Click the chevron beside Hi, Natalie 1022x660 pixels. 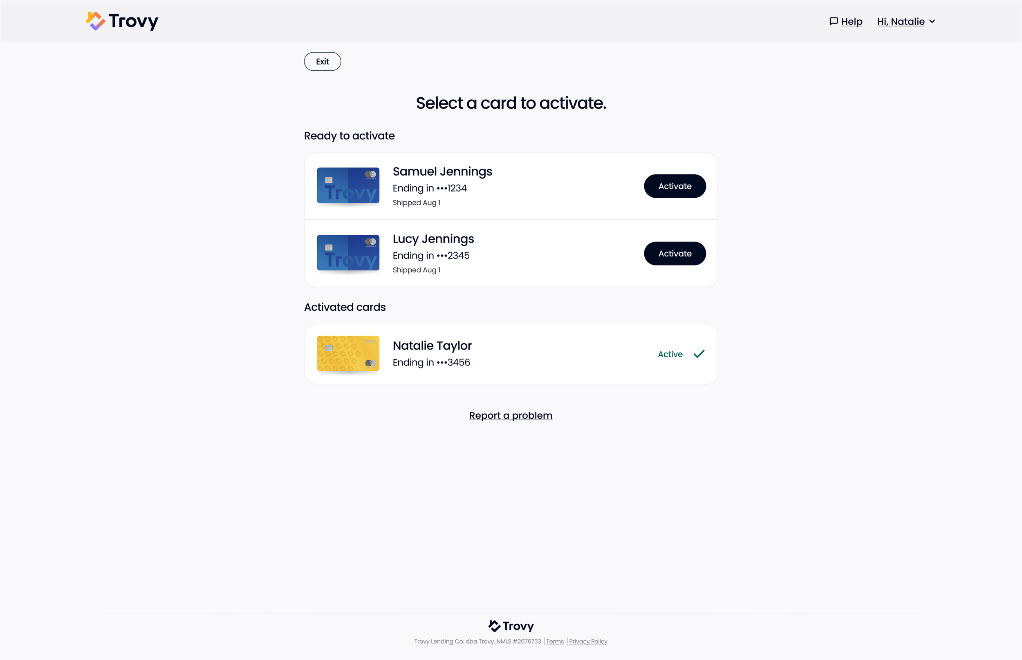(x=932, y=21)
